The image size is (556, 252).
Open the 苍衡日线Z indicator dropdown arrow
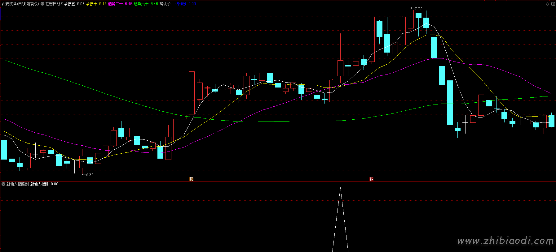tap(42, 4)
